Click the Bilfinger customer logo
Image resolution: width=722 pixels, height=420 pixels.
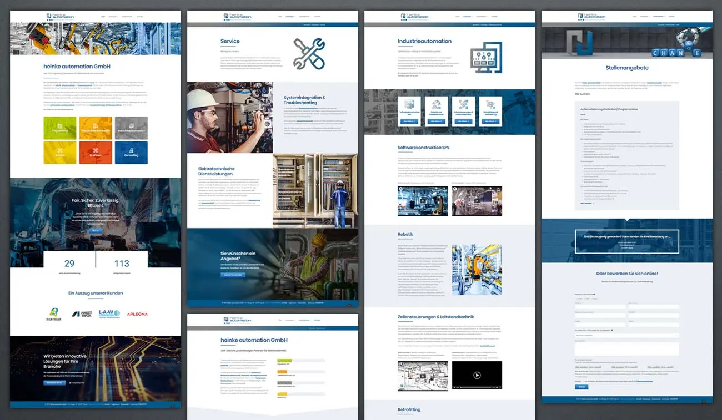pyautogui.click(x=54, y=315)
